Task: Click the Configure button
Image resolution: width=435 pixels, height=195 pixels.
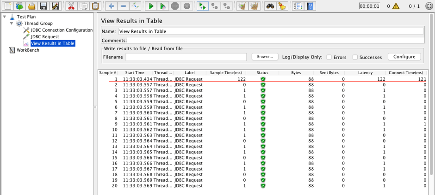Action: pyautogui.click(x=404, y=57)
